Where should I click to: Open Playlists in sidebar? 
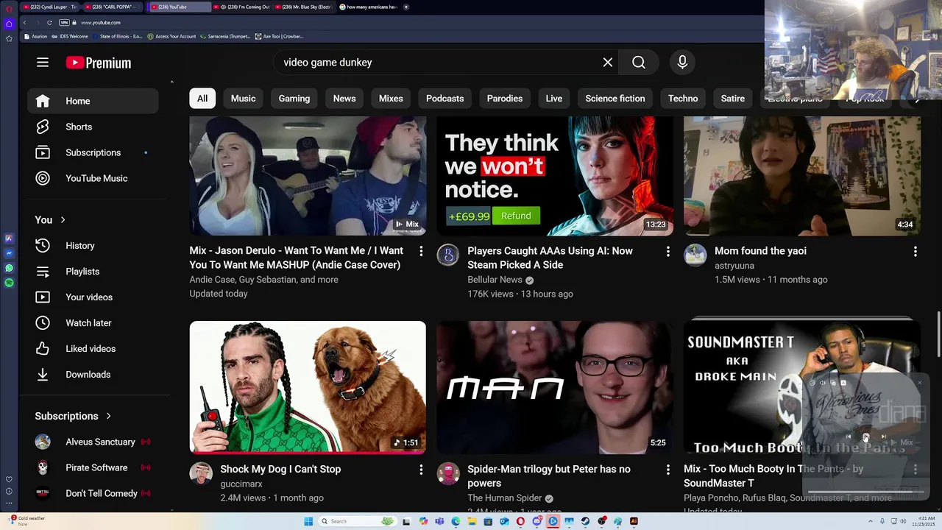(93, 272)
